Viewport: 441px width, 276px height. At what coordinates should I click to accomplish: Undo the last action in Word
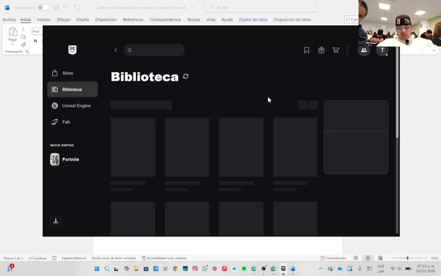65,8
